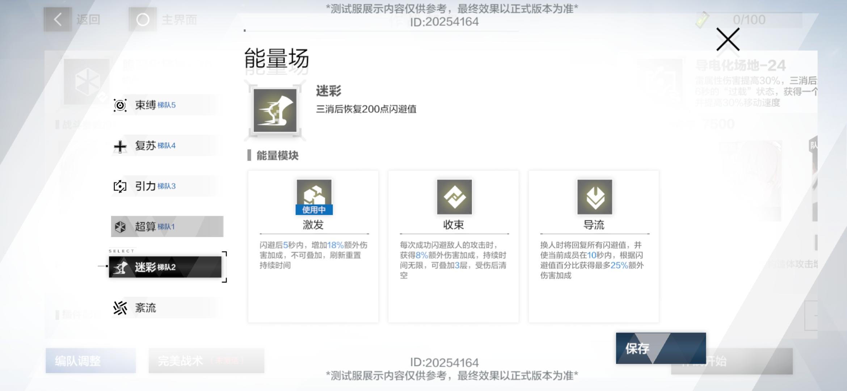Click the 梯队3 label beside 引力
The height and width of the screenshot is (391, 847).
coord(167,186)
